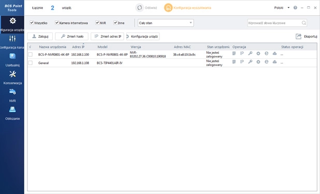View details icon for General device row
320x194 pixels.
pyautogui.click(x=234, y=62)
